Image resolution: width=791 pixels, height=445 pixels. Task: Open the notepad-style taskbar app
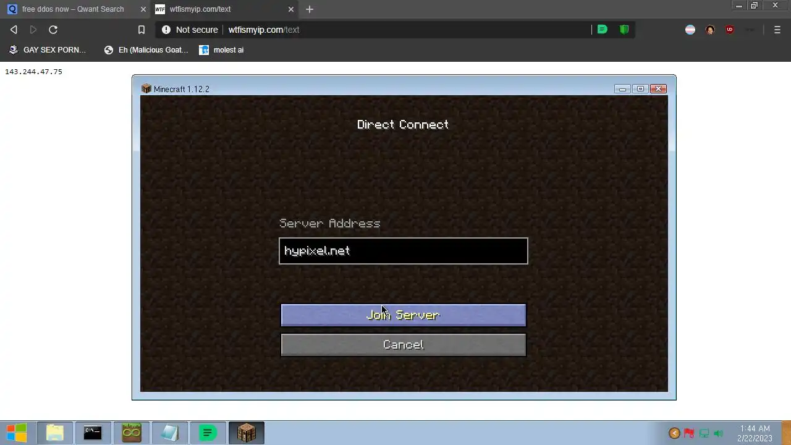pos(169,433)
